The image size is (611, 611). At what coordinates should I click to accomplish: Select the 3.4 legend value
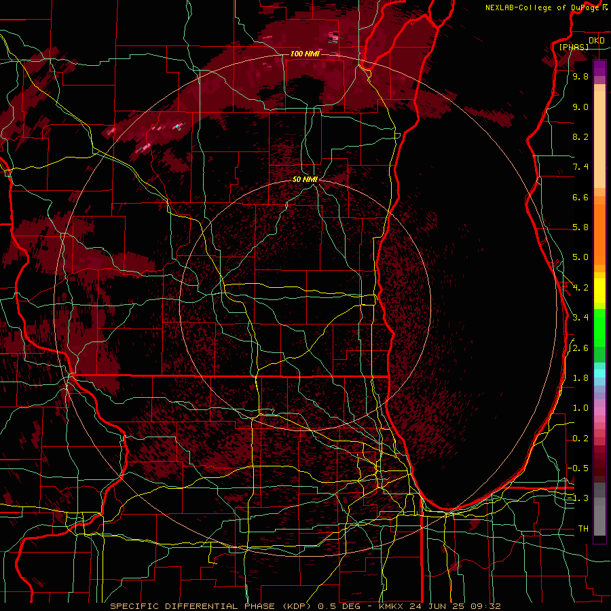(580, 318)
